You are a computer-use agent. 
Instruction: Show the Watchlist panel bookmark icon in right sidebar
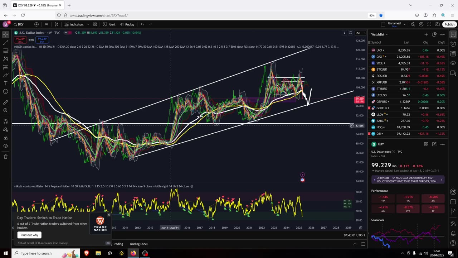(453, 34)
